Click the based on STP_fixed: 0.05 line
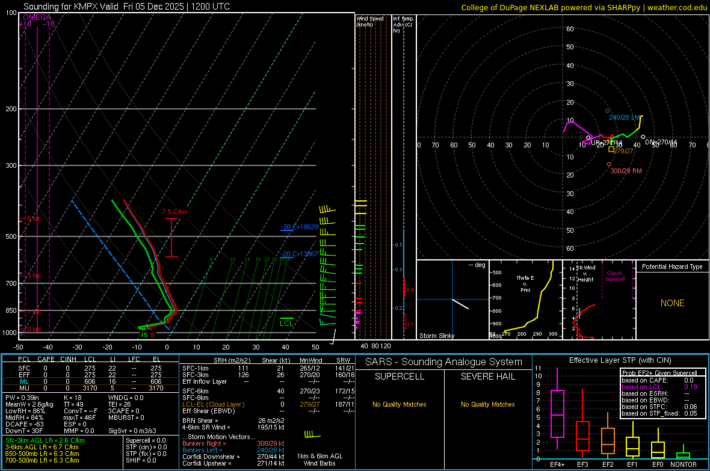 click(x=659, y=413)
